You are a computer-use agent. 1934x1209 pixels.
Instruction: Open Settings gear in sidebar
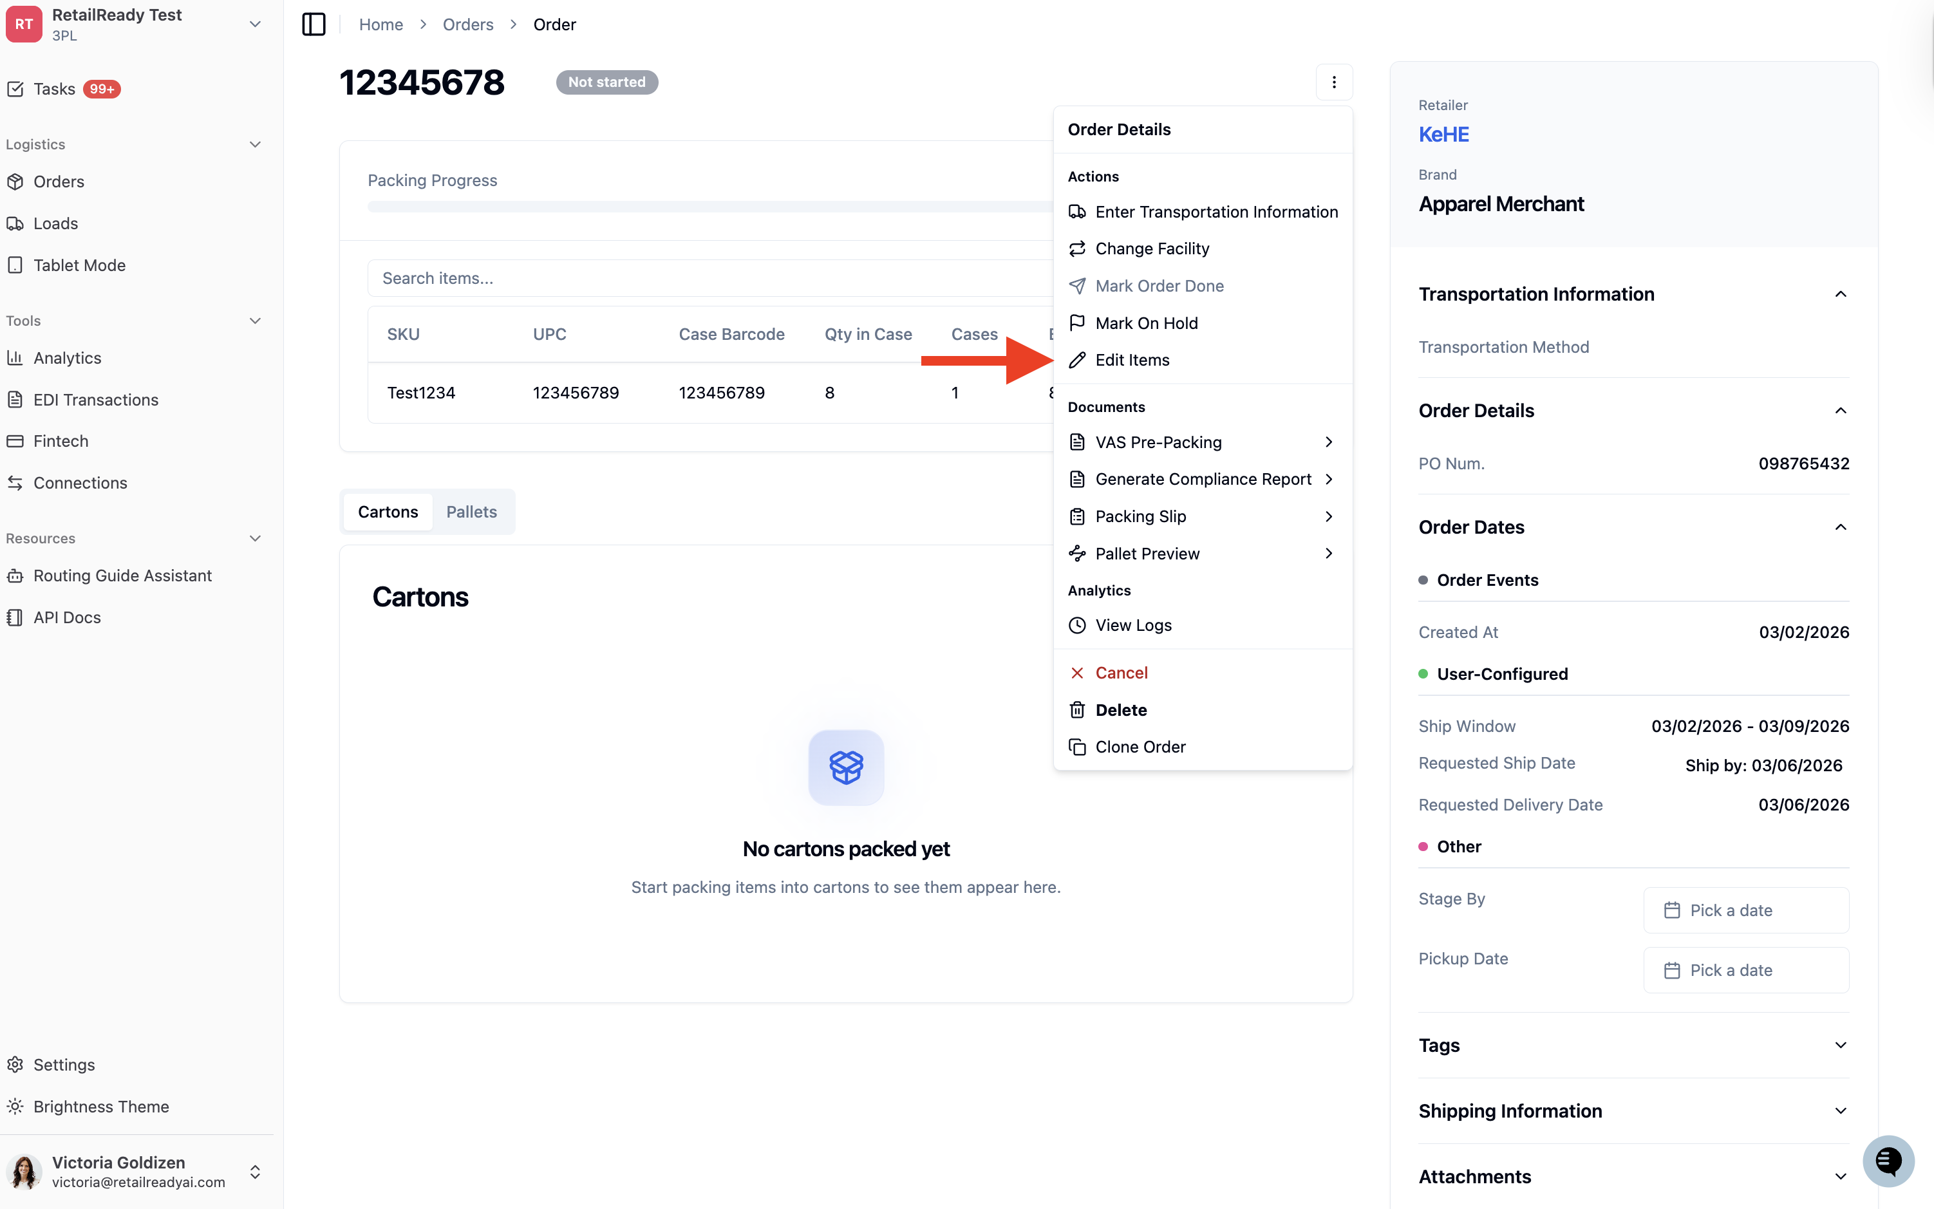pos(15,1064)
